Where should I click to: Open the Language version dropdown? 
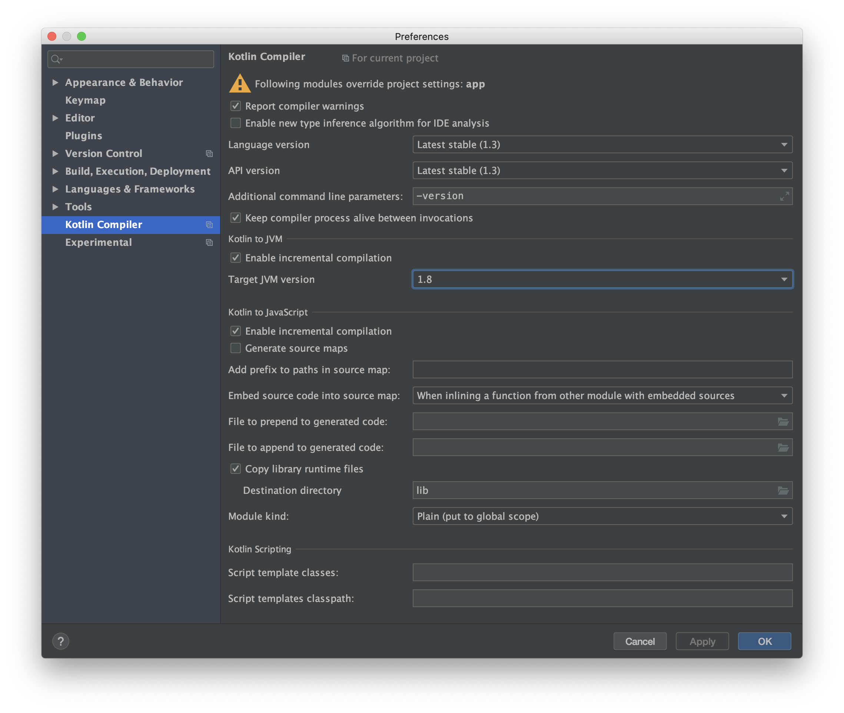pos(602,145)
